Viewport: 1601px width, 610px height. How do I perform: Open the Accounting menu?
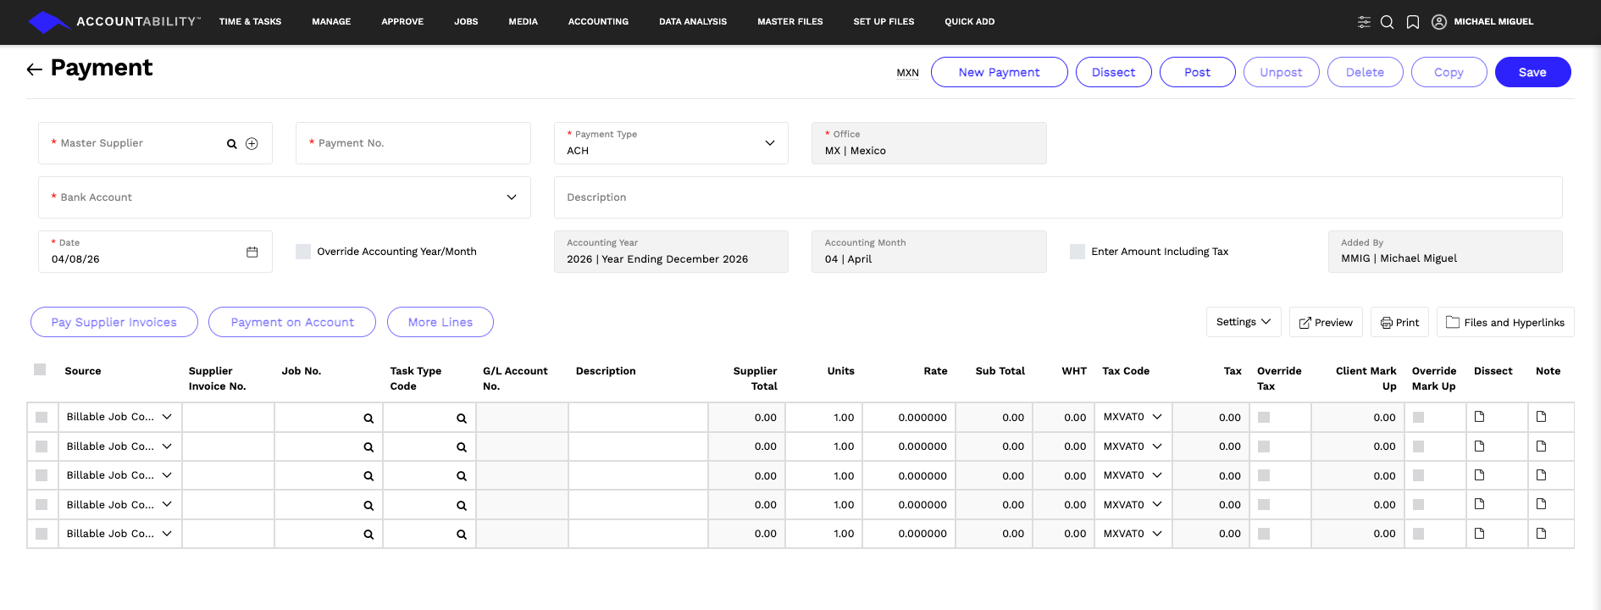(x=598, y=22)
